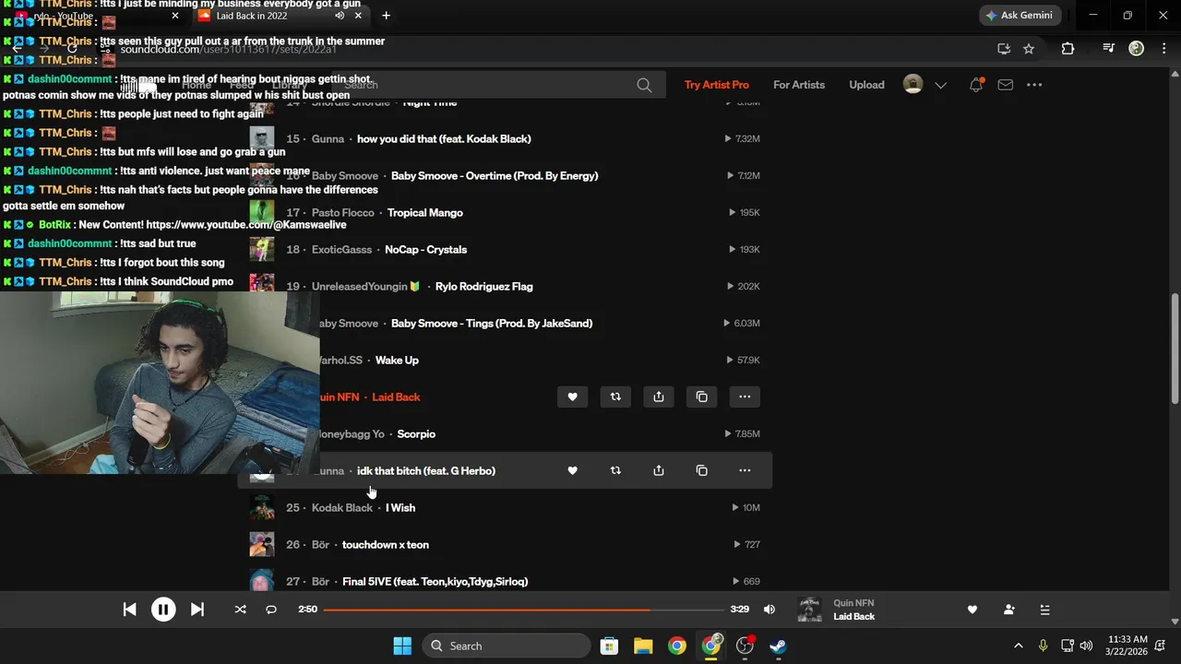Toggle shuffle in the player bar
Screen dimensions: 1181x664
tap(240, 610)
